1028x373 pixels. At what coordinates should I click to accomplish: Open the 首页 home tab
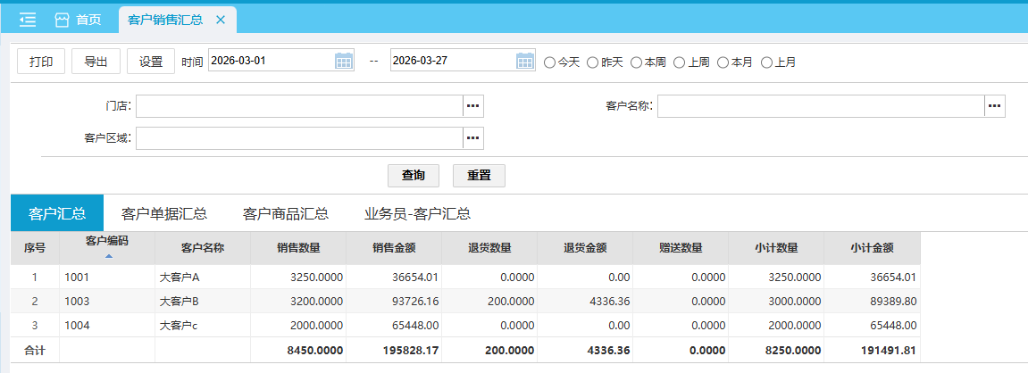(x=78, y=19)
